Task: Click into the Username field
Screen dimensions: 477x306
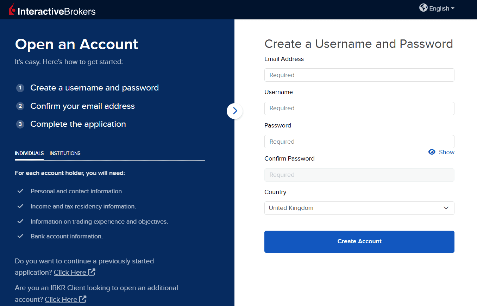Action: (x=359, y=108)
